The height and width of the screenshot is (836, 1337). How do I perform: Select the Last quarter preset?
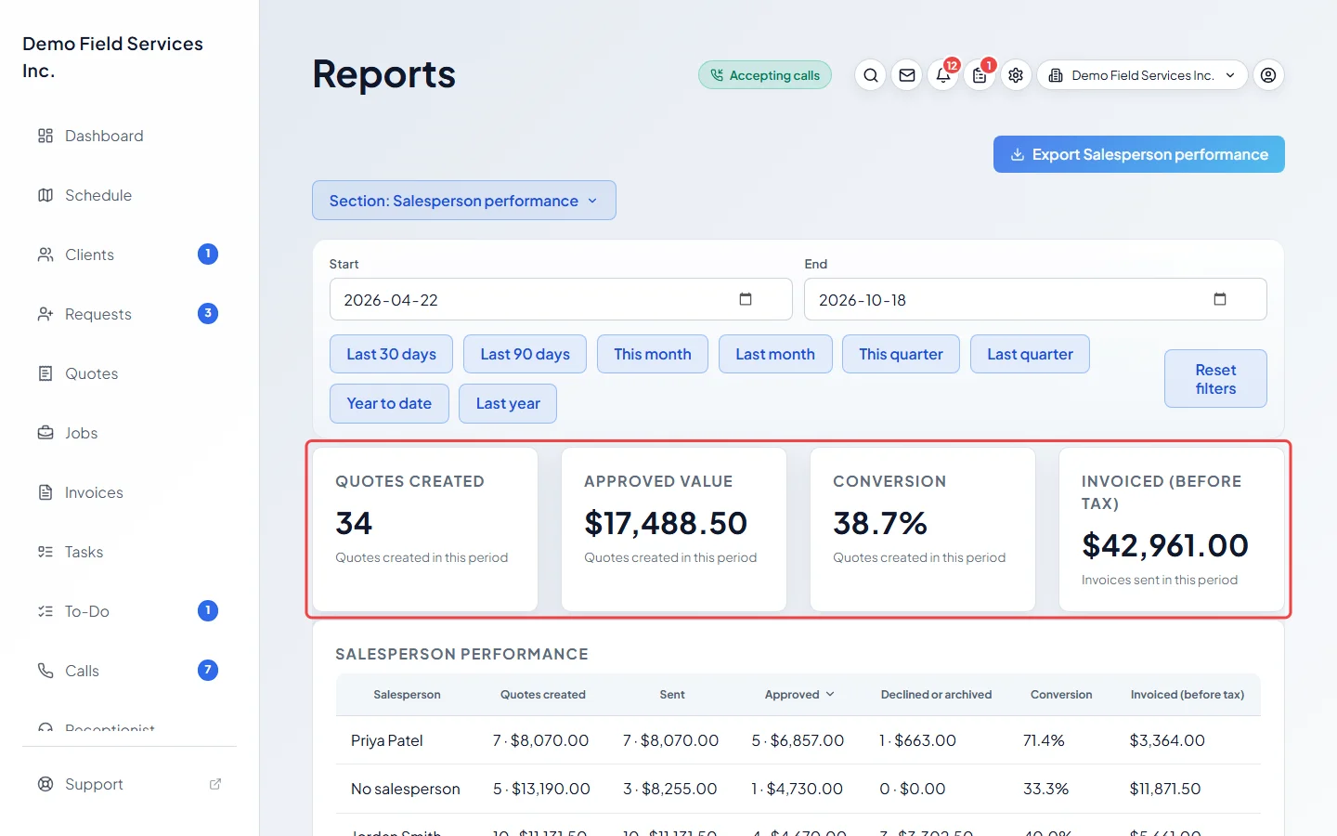click(1030, 354)
